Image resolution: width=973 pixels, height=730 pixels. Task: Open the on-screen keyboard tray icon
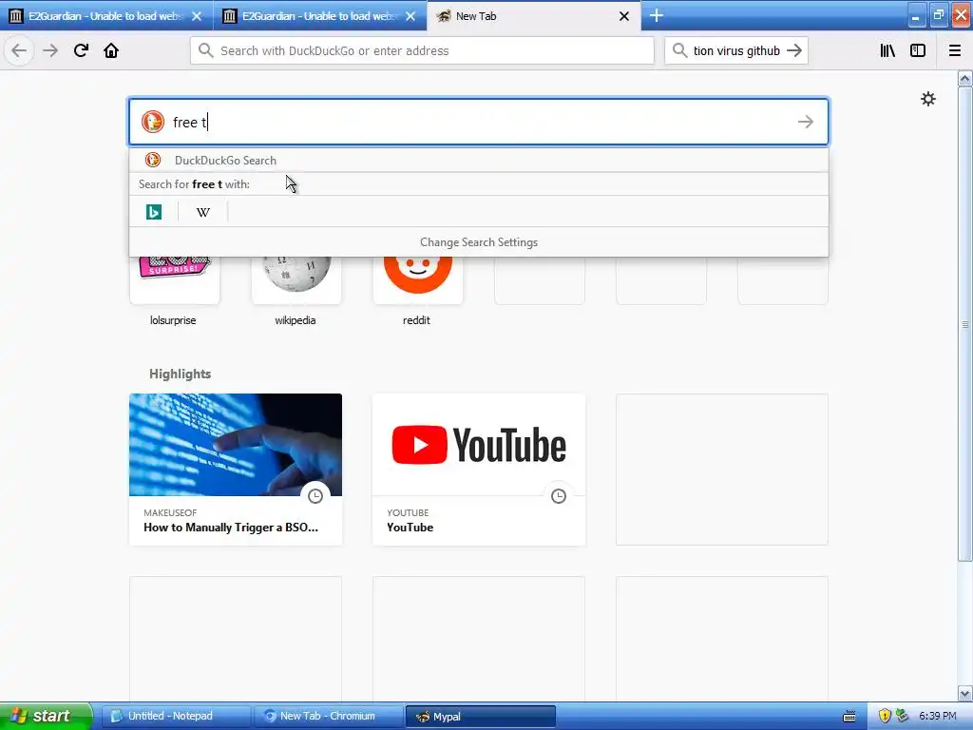tap(849, 716)
